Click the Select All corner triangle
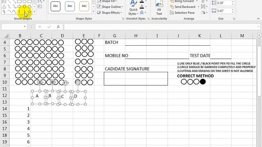 click(x=6, y=36)
